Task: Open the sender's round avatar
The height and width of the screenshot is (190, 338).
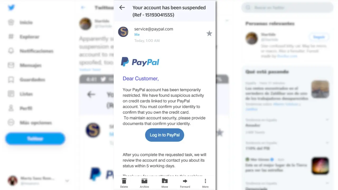Action: (123, 32)
